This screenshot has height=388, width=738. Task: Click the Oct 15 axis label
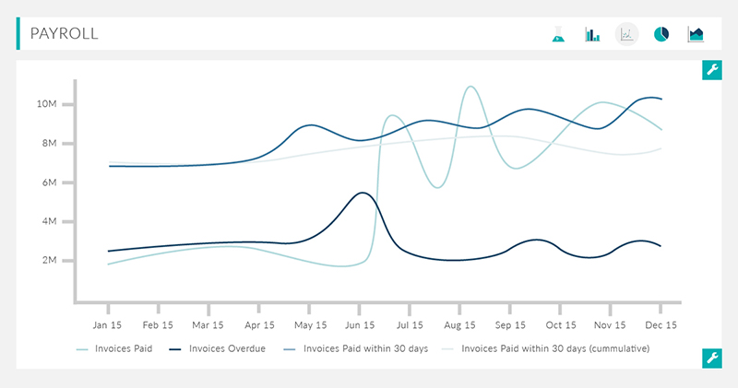pos(561,325)
